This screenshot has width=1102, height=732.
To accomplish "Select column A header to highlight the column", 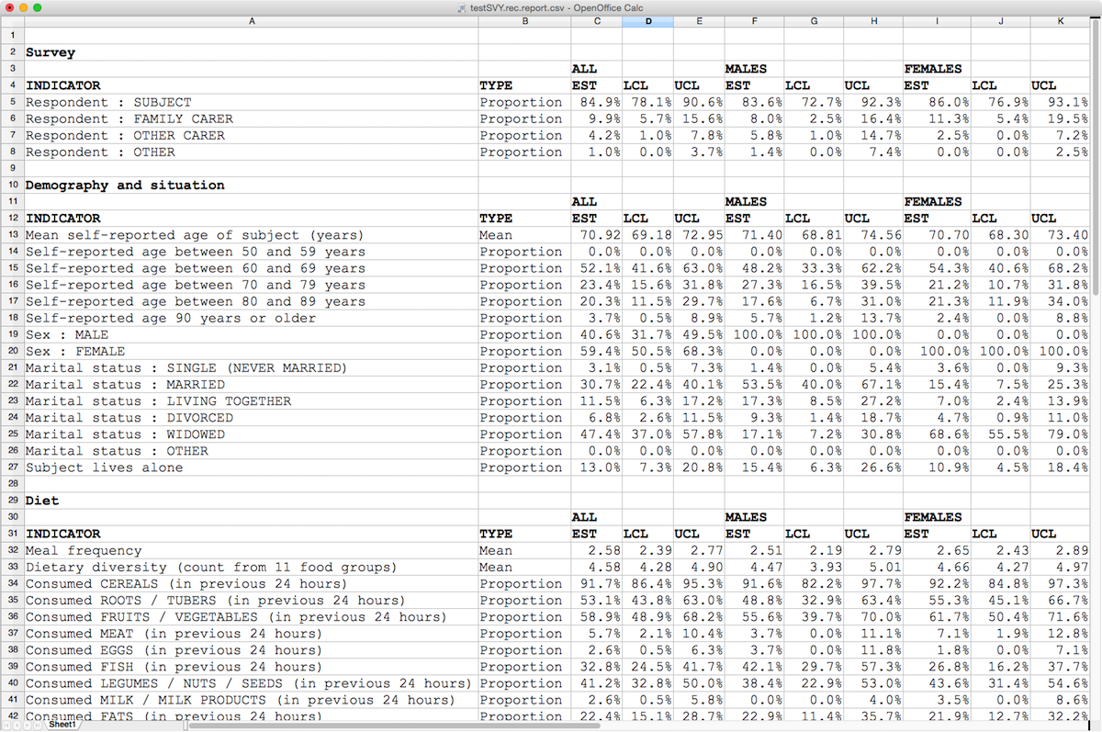I will pos(252,20).
